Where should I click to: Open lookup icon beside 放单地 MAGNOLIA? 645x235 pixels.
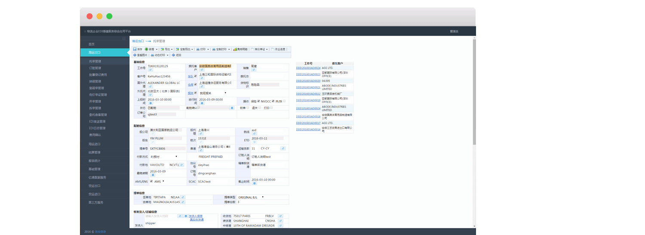tap(183, 202)
